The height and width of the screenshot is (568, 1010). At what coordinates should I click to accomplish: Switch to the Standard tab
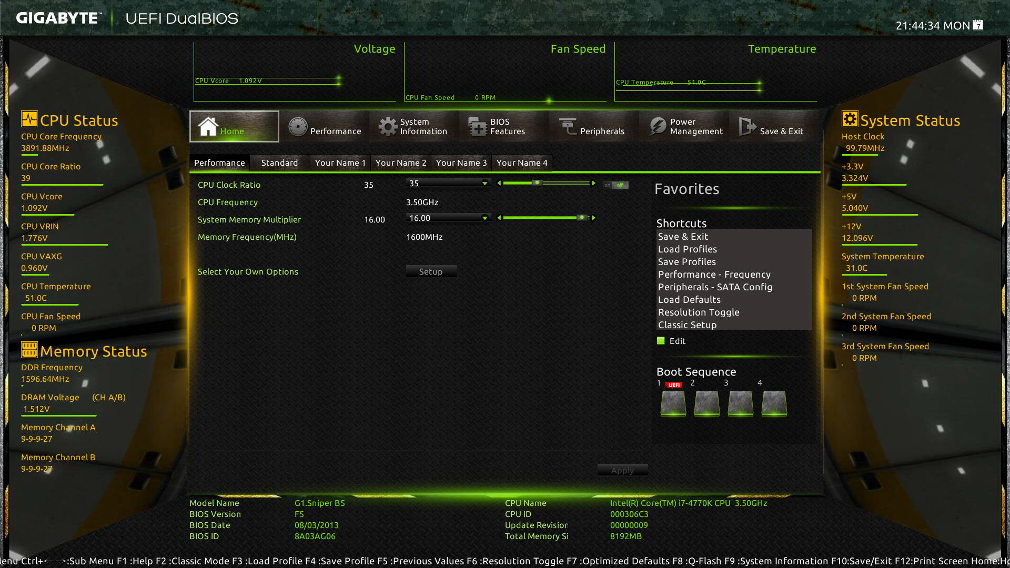click(279, 163)
